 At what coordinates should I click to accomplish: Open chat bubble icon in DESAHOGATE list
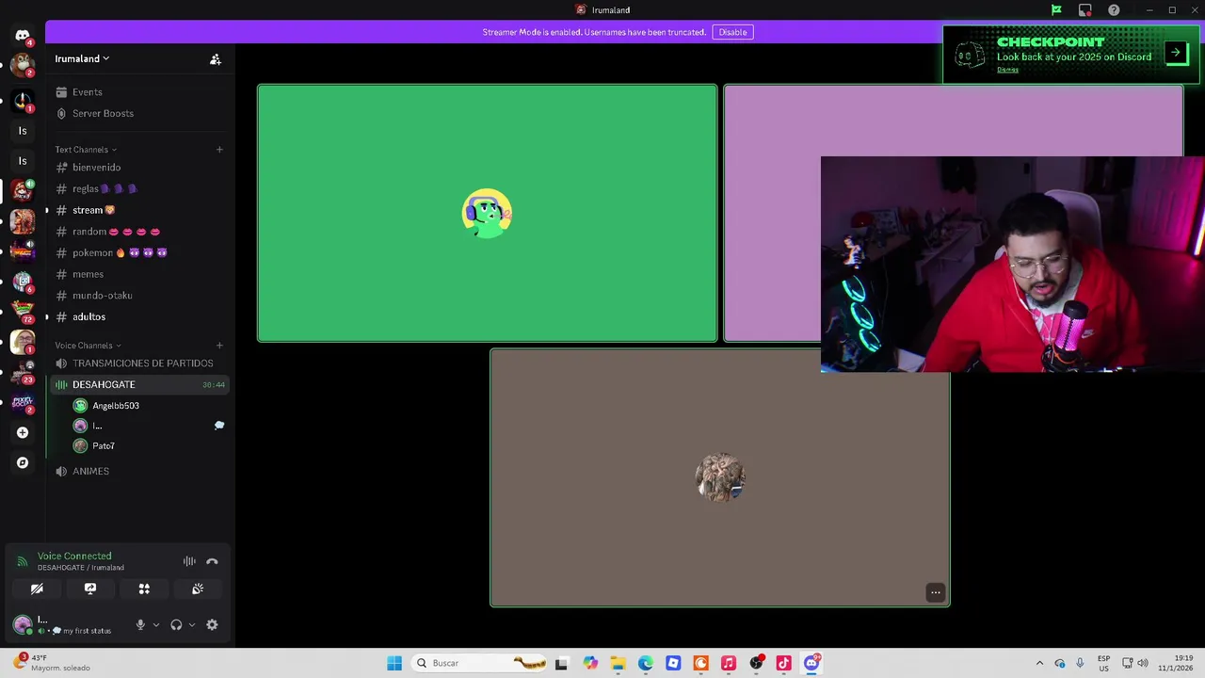[x=219, y=426]
